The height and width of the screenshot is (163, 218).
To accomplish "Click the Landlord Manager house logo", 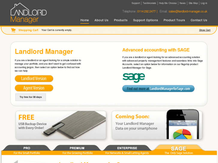I will point(28,13).
